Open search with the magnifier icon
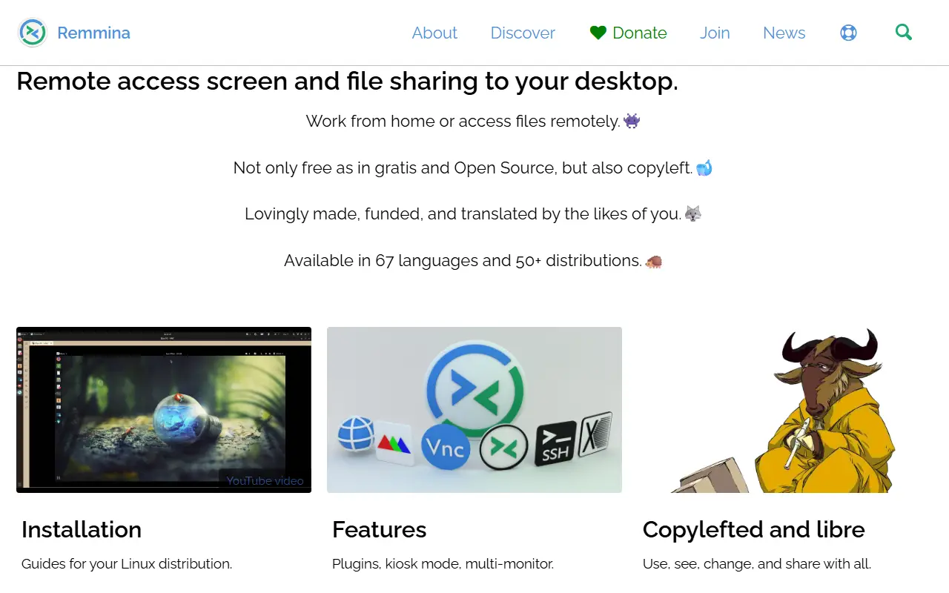949x593 pixels. 903,32
